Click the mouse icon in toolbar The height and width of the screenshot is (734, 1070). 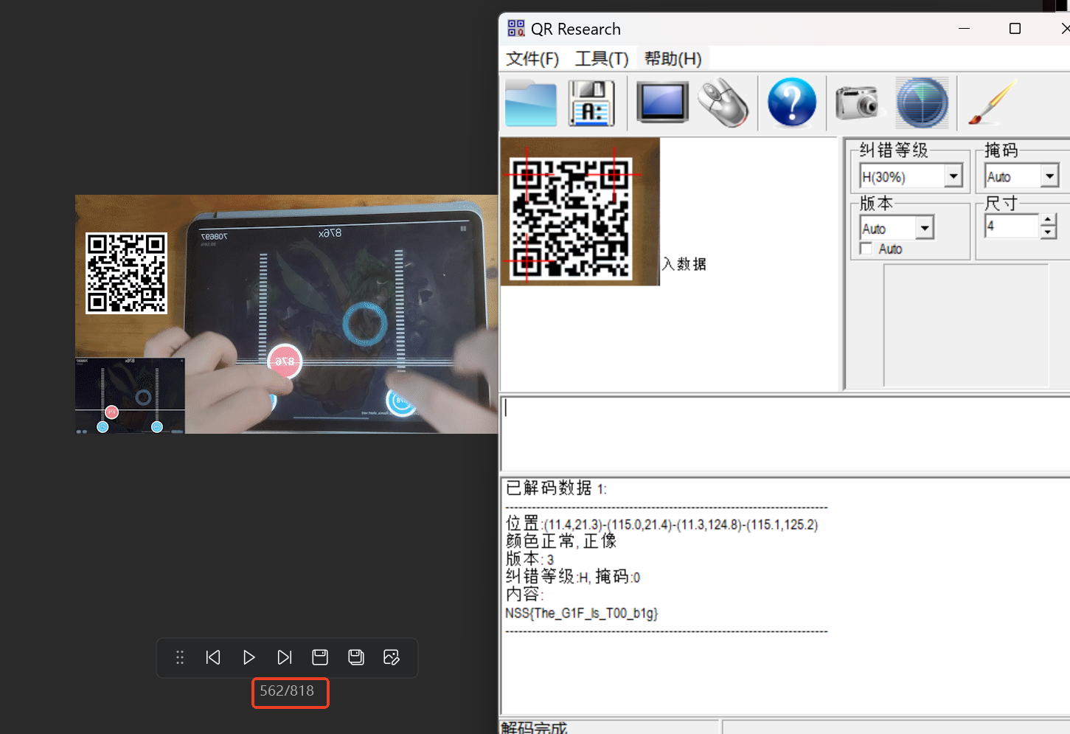(723, 103)
